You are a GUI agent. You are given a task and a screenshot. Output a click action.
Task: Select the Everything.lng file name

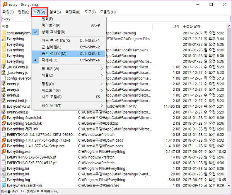pyautogui.click(x=18, y=180)
